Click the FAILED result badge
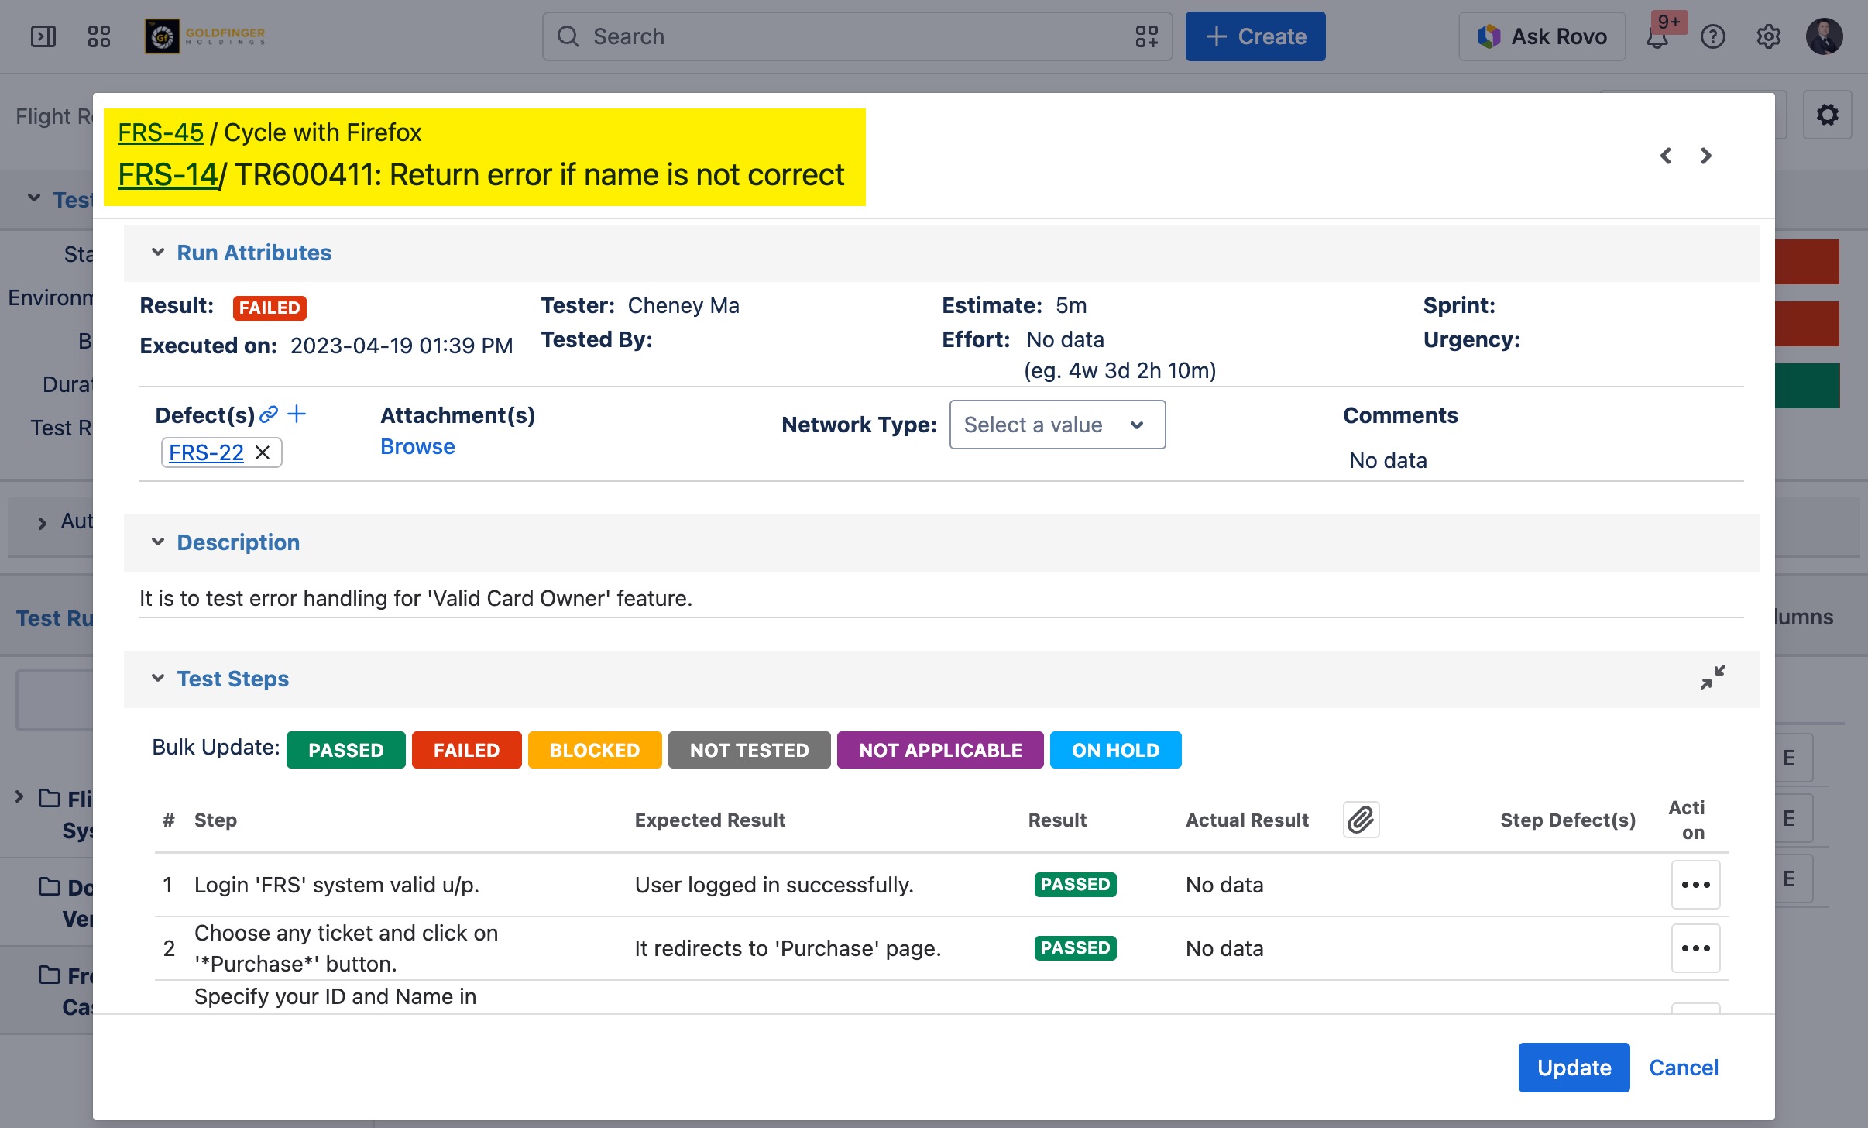1868x1128 pixels. 270,308
